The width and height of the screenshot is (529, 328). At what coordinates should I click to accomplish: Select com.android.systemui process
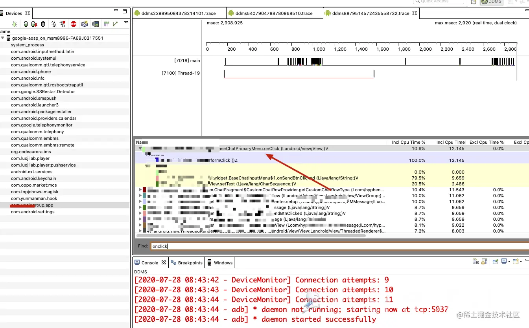(65, 58)
